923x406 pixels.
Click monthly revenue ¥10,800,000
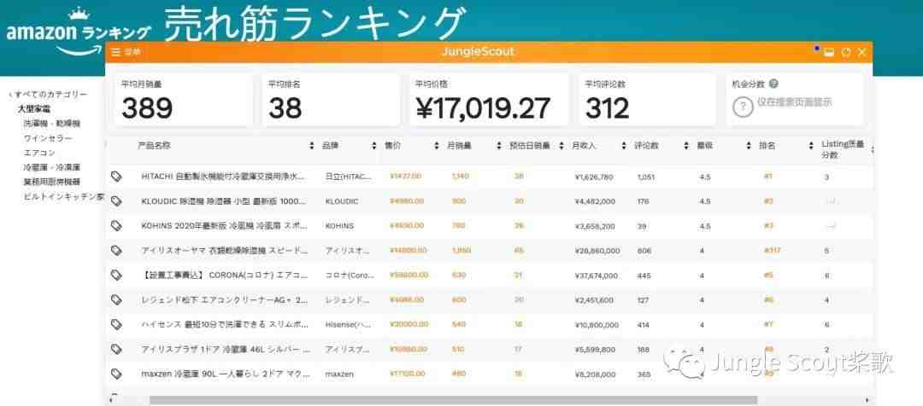(x=597, y=324)
